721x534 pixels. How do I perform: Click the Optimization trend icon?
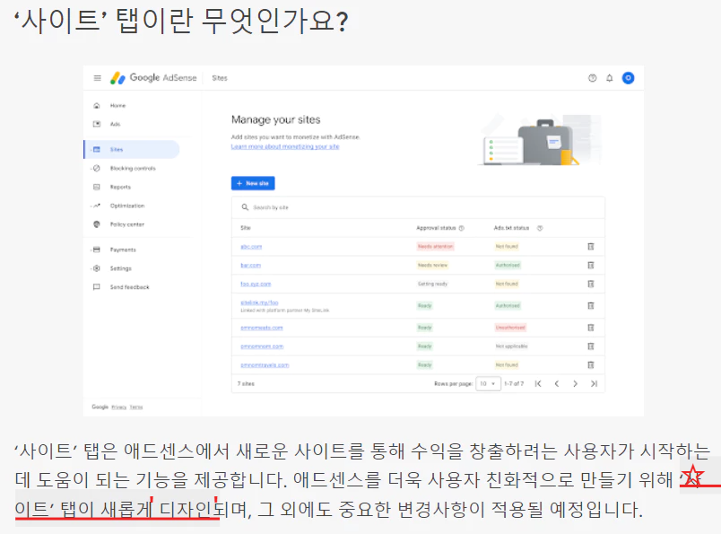point(97,206)
